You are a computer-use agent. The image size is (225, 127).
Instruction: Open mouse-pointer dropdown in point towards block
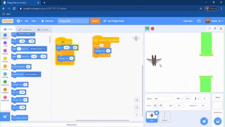coord(32,74)
